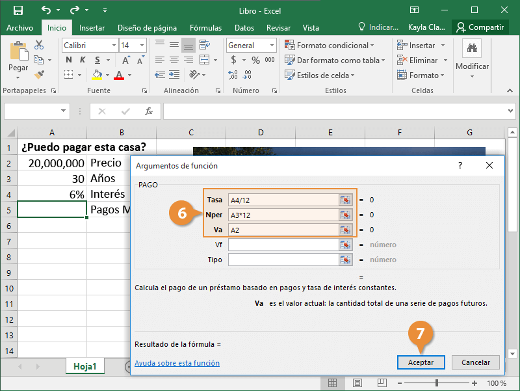The width and height of the screenshot is (520, 391).
Task: Toggle underline S formatting
Action: (x=97, y=61)
